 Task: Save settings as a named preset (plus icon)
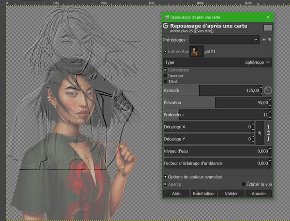click(x=264, y=40)
